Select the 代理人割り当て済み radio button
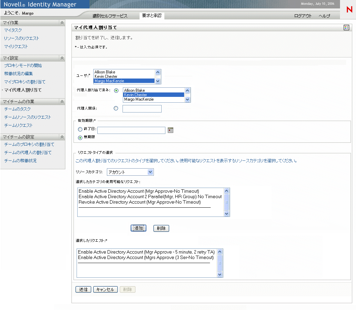This screenshot has width=356, height=310. click(x=116, y=90)
